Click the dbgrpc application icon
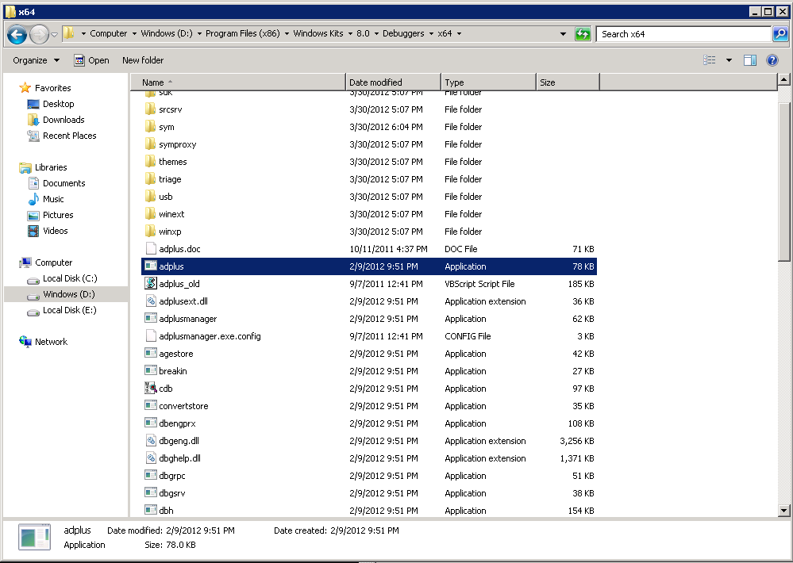 151,476
